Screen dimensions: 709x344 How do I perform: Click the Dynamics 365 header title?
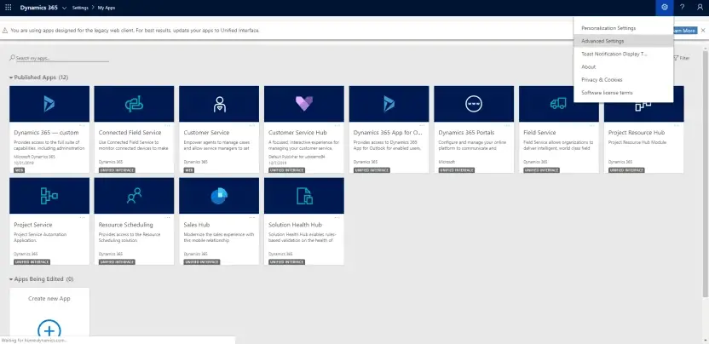tap(39, 8)
